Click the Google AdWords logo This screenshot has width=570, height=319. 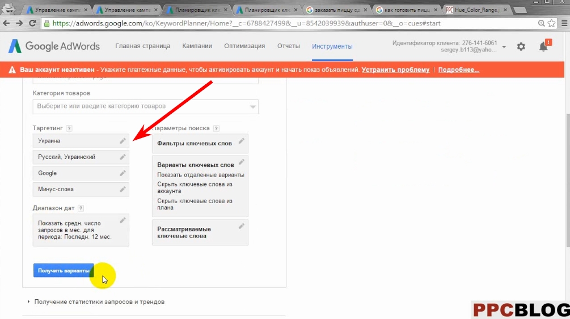(x=54, y=46)
